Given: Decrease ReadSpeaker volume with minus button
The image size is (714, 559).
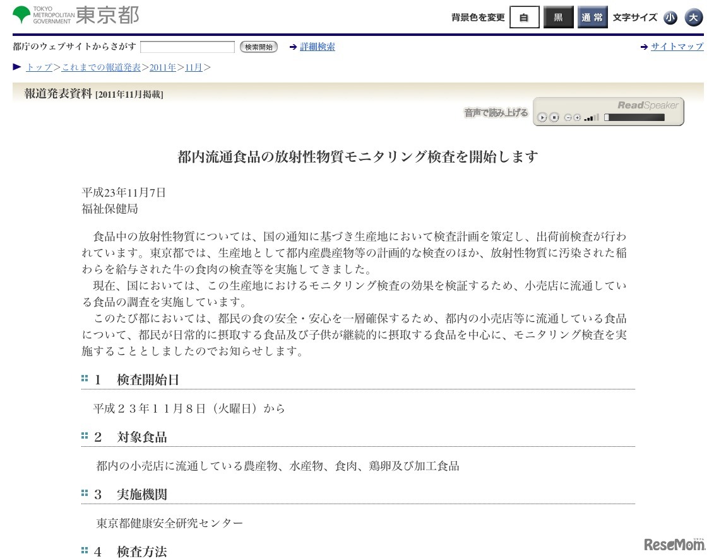Looking at the screenshot, I should tap(568, 118).
